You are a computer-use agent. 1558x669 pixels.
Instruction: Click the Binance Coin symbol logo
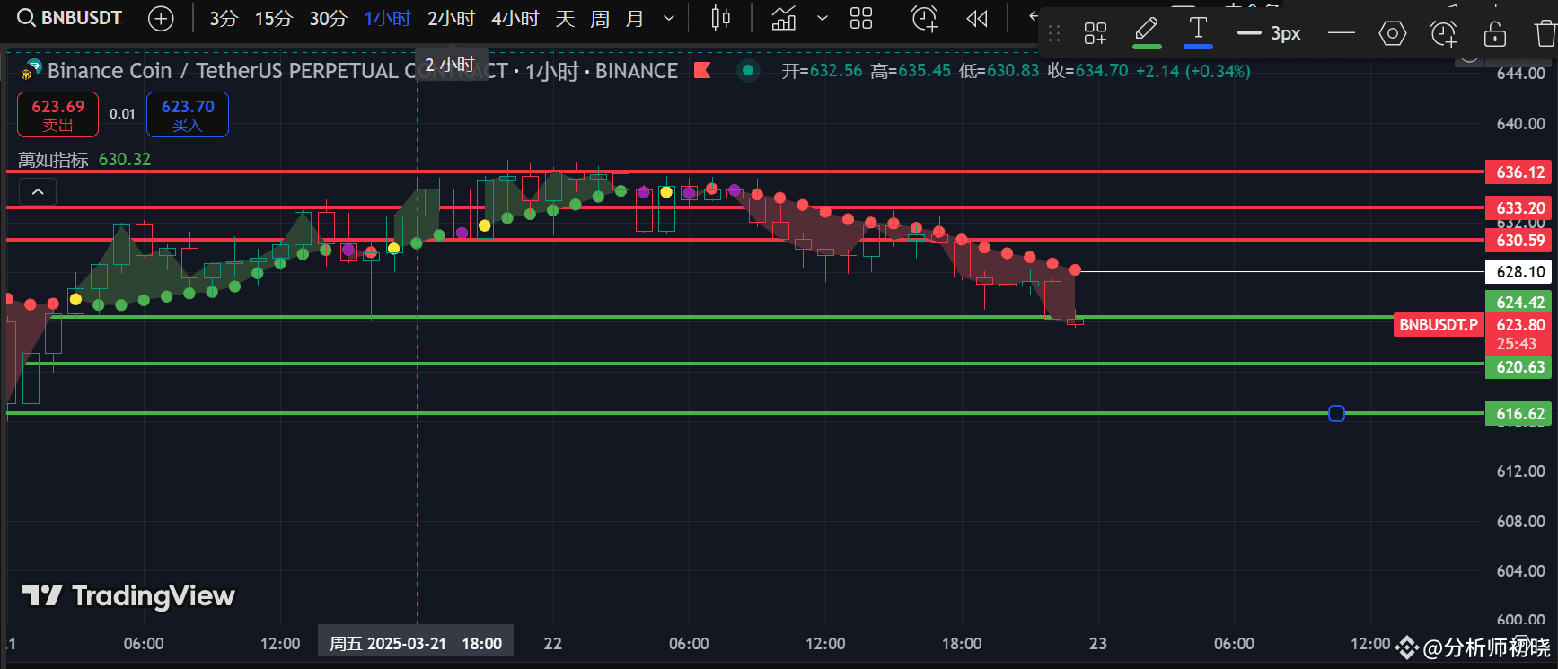pos(32,69)
